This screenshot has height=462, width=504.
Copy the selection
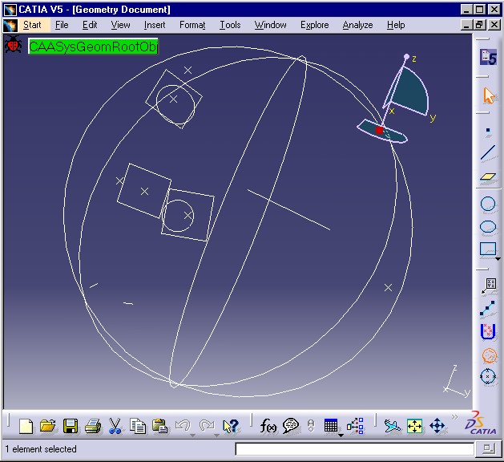(x=138, y=426)
